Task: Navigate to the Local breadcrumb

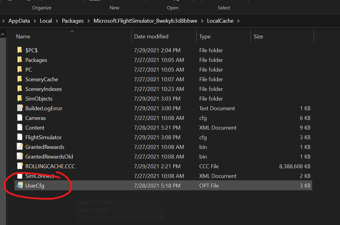Action: 46,21
